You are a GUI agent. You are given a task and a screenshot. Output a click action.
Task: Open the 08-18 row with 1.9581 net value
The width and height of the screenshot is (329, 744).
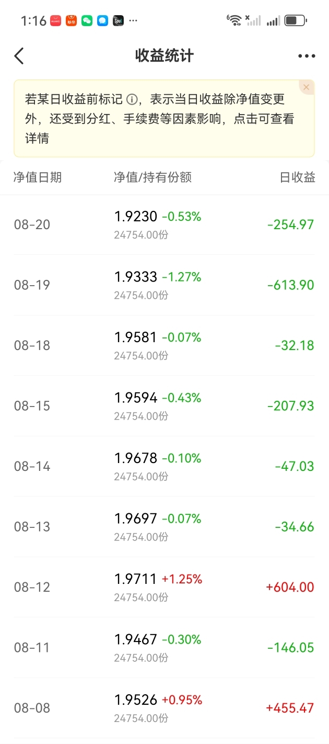click(164, 345)
